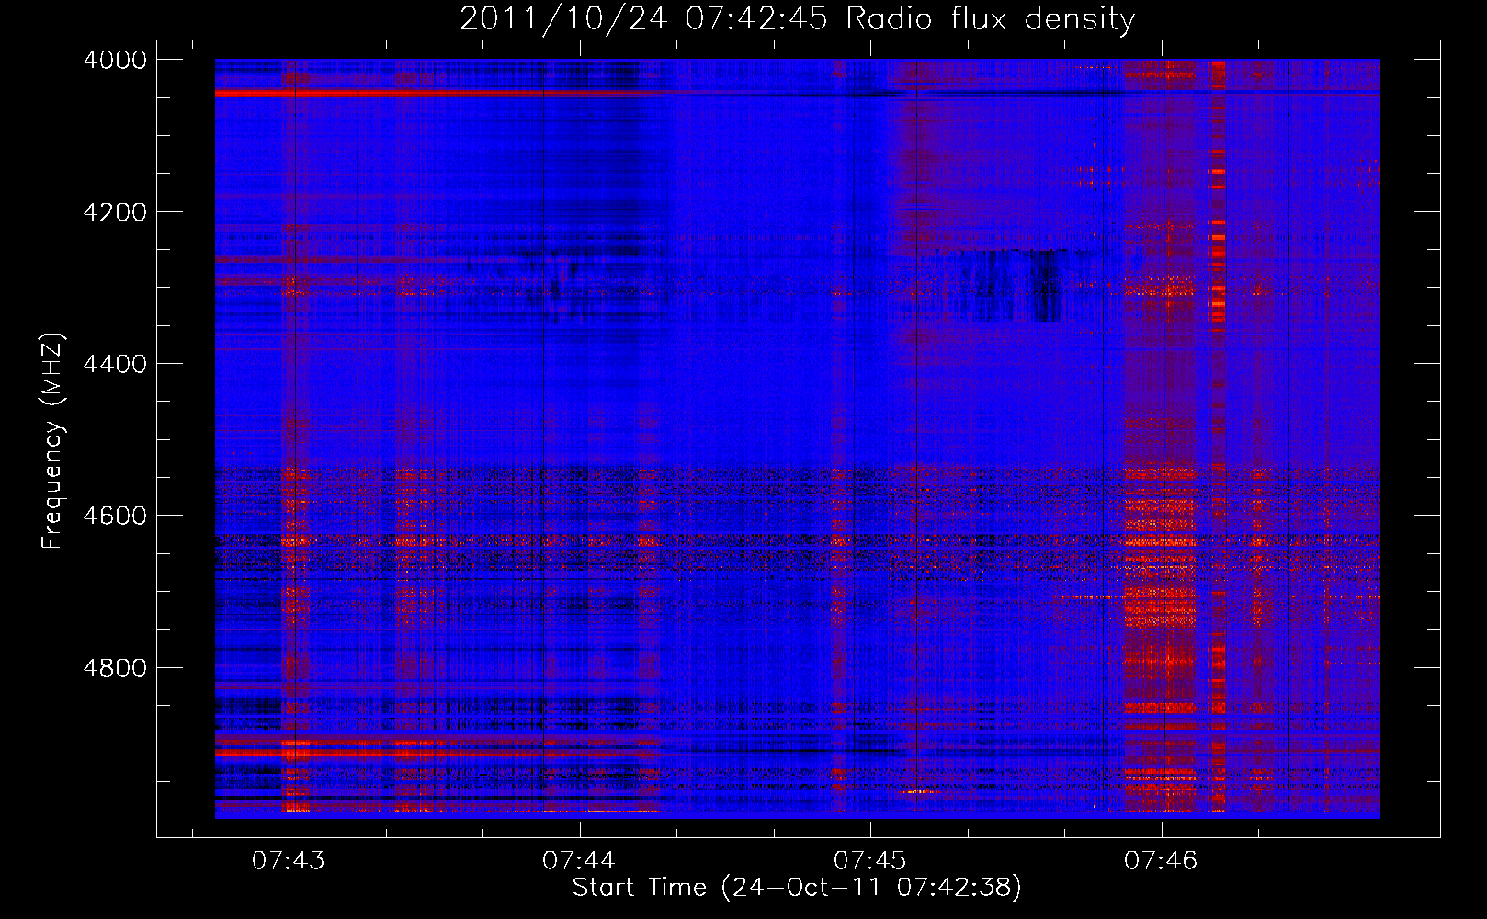The height and width of the screenshot is (919, 1487).
Task: Click the 07:43 time axis label
Action: [288, 861]
